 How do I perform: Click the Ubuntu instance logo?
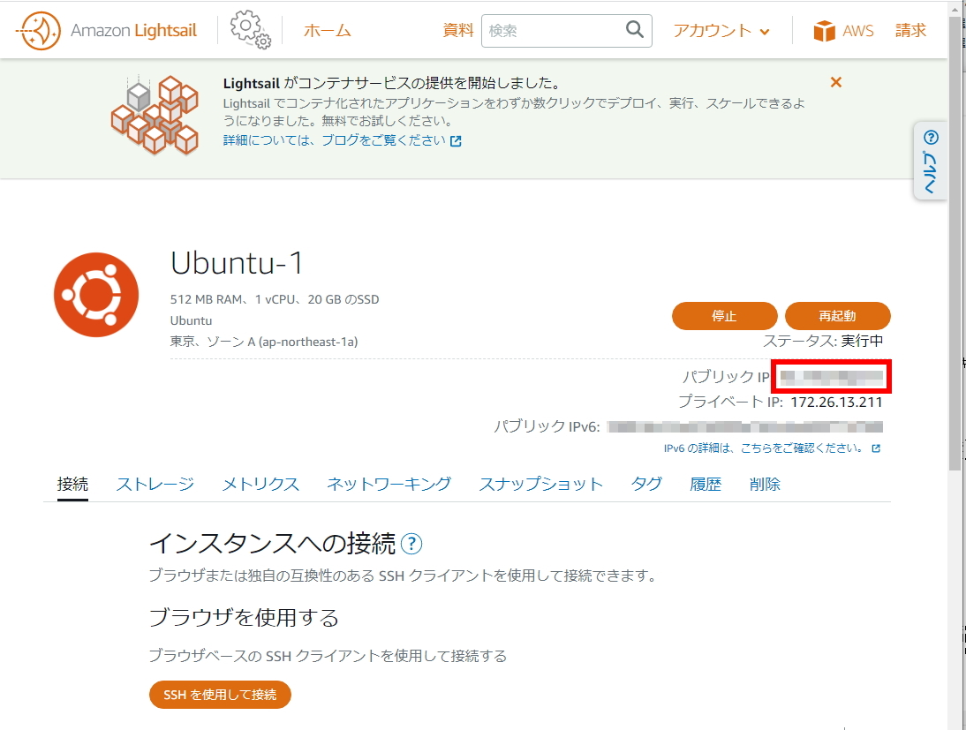tap(96, 295)
